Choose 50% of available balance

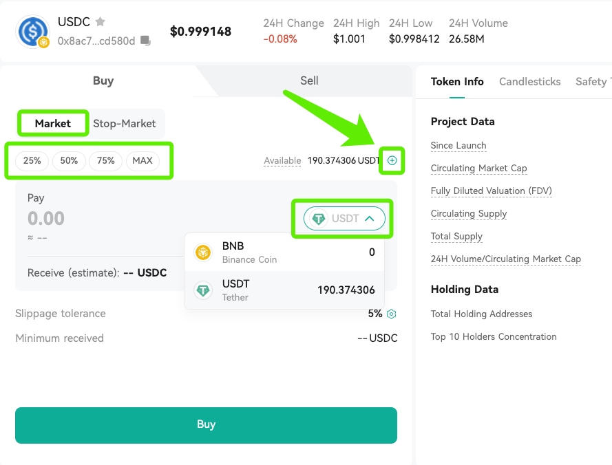pos(69,161)
